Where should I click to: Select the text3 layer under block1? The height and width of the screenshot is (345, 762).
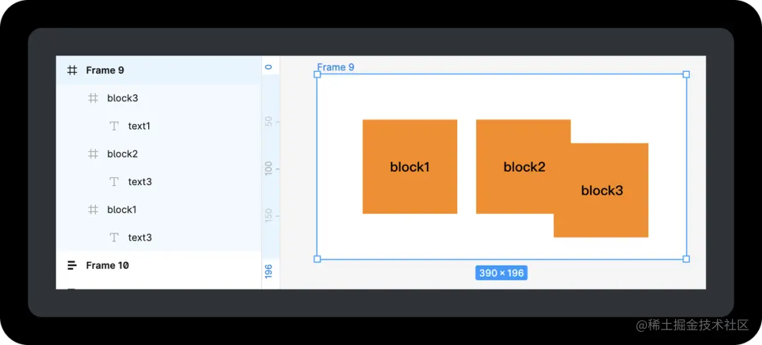(140, 238)
